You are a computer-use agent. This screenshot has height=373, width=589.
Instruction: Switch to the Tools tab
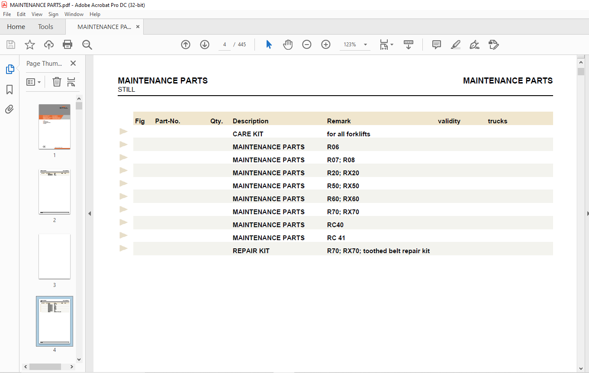[45, 27]
